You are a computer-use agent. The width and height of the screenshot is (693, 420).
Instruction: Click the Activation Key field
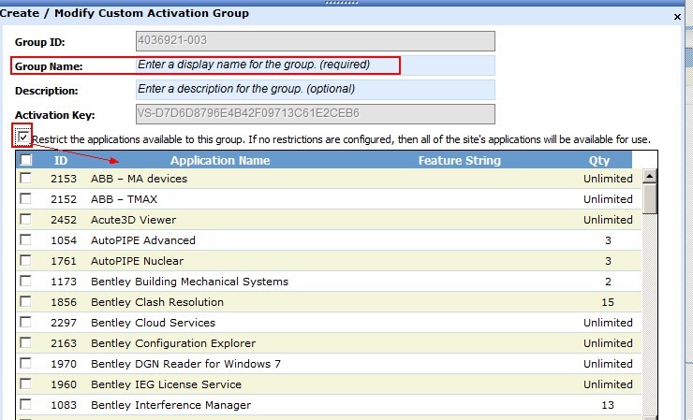[x=315, y=114]
